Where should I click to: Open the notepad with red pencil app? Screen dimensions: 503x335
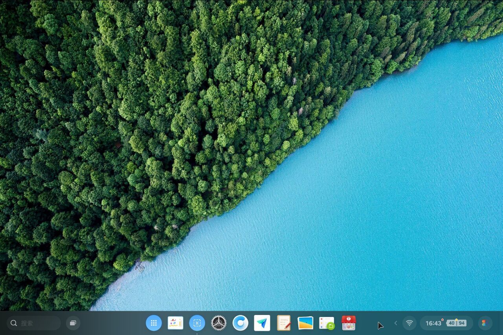click(284, 323)
